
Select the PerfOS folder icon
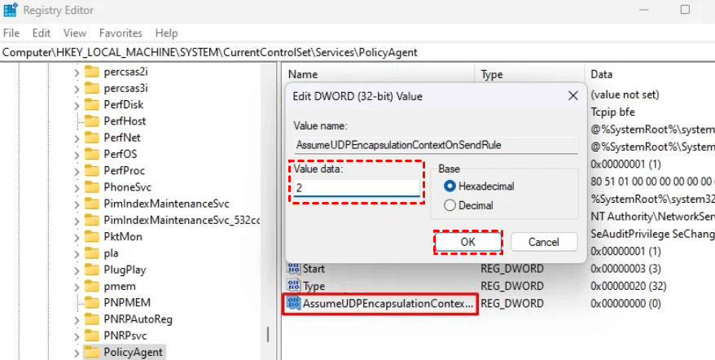tap(92, 154)
